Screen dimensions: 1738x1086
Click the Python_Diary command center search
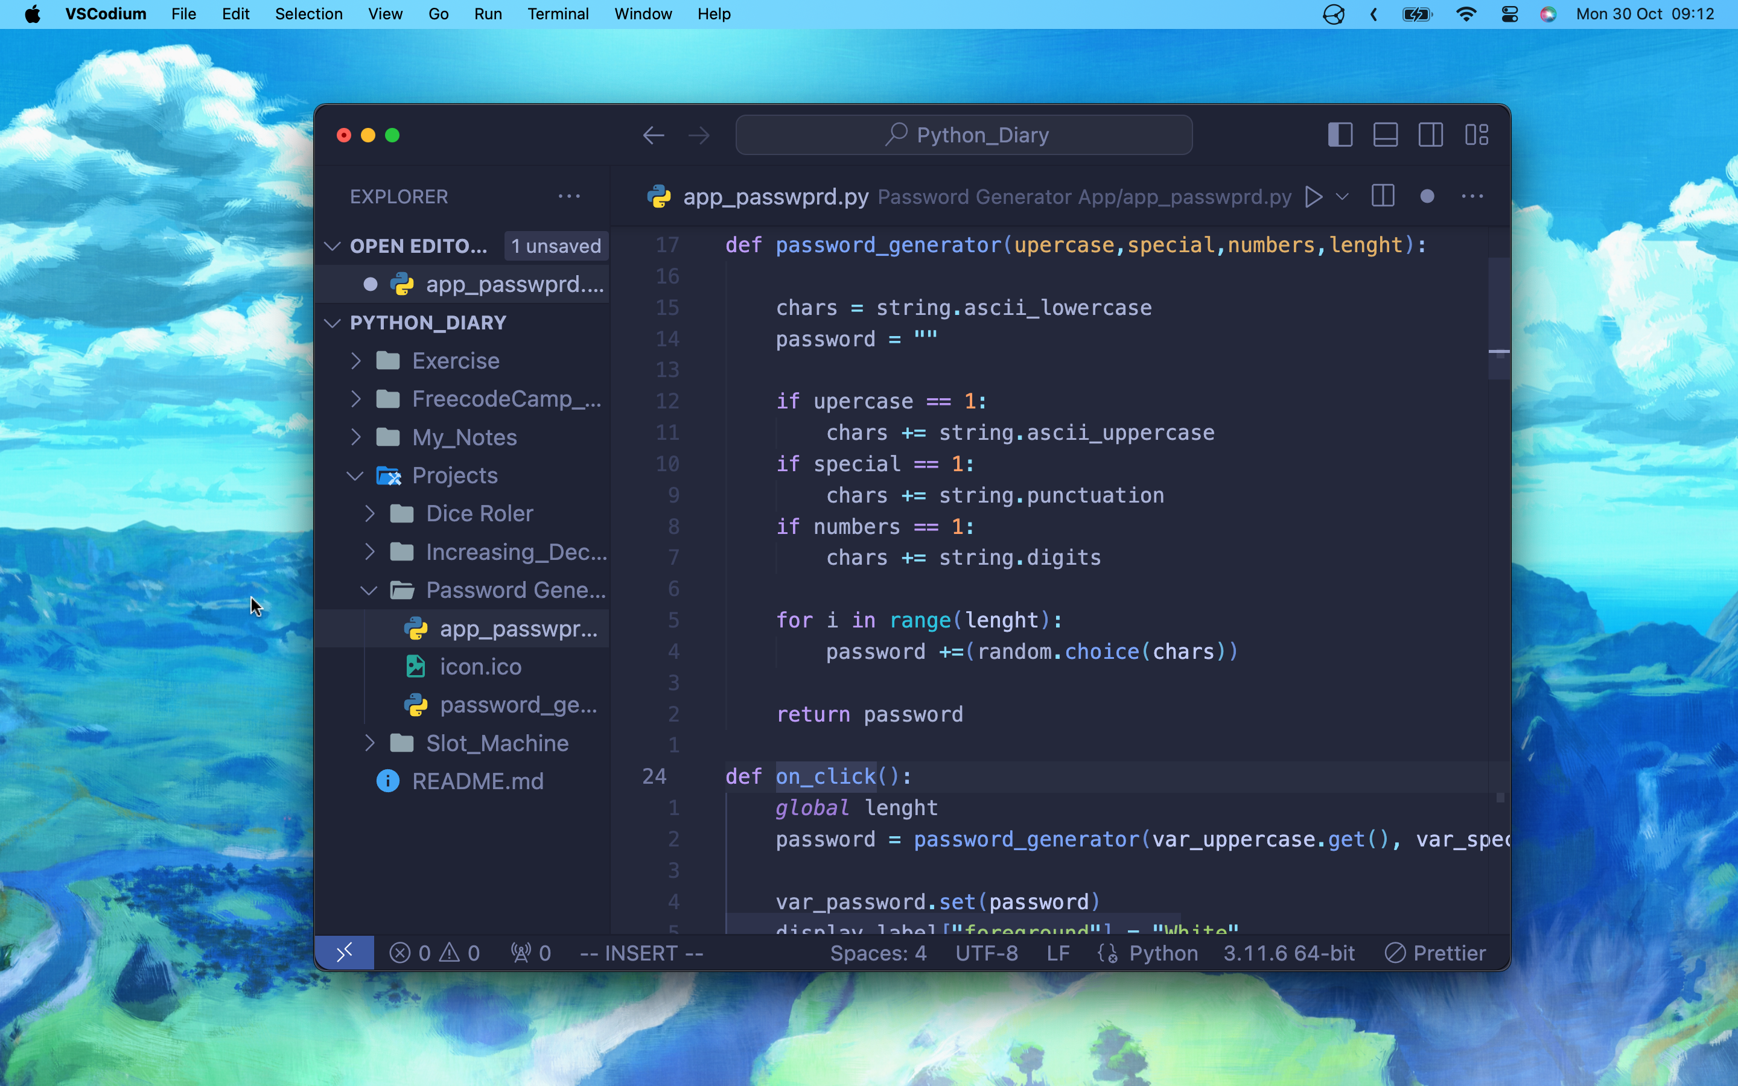tap(964, 135)
